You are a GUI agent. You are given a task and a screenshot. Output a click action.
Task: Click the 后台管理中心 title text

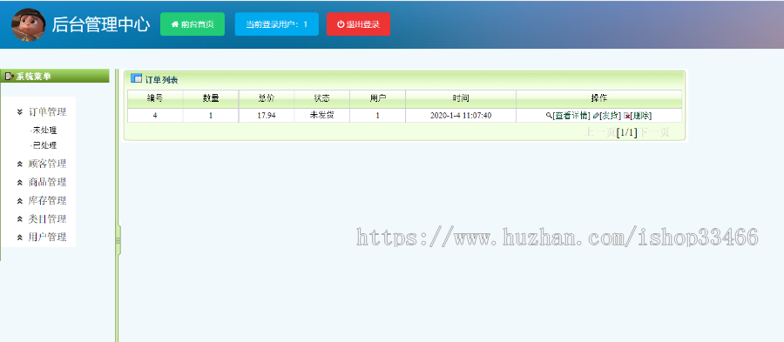(100, 24)
